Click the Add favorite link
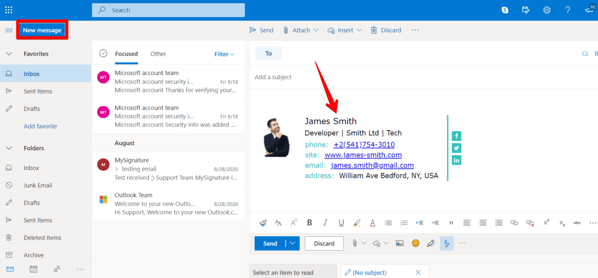This screenshot has width=598, height=278. [x=40, y=126]
